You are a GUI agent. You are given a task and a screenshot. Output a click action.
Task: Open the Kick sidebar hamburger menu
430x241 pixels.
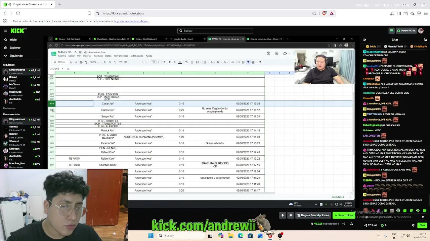coord(5,31)
